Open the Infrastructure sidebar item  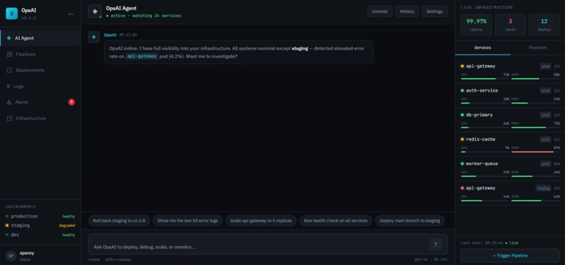[x=41, y=118]
